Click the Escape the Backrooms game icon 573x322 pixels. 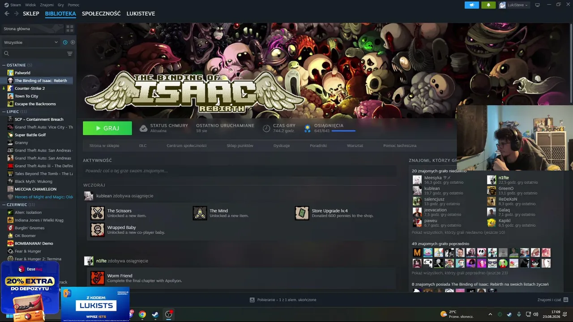click(x=10, y=104)
